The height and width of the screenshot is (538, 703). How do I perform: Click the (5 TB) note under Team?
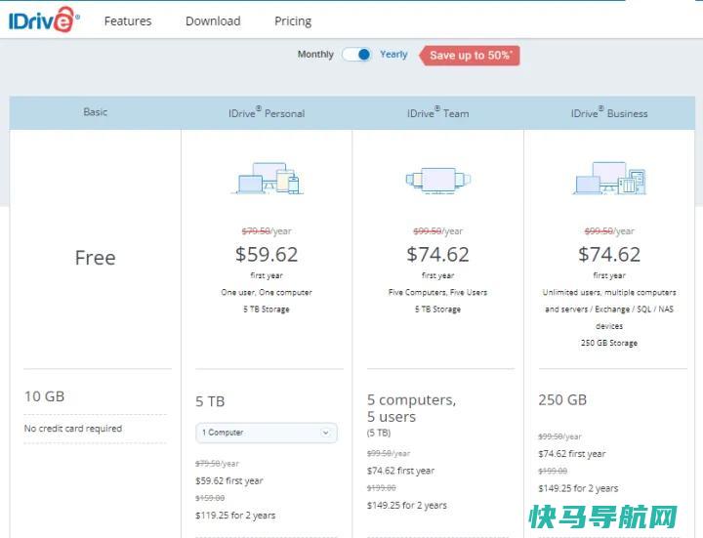pyautogui.click(x=379, y=433)
